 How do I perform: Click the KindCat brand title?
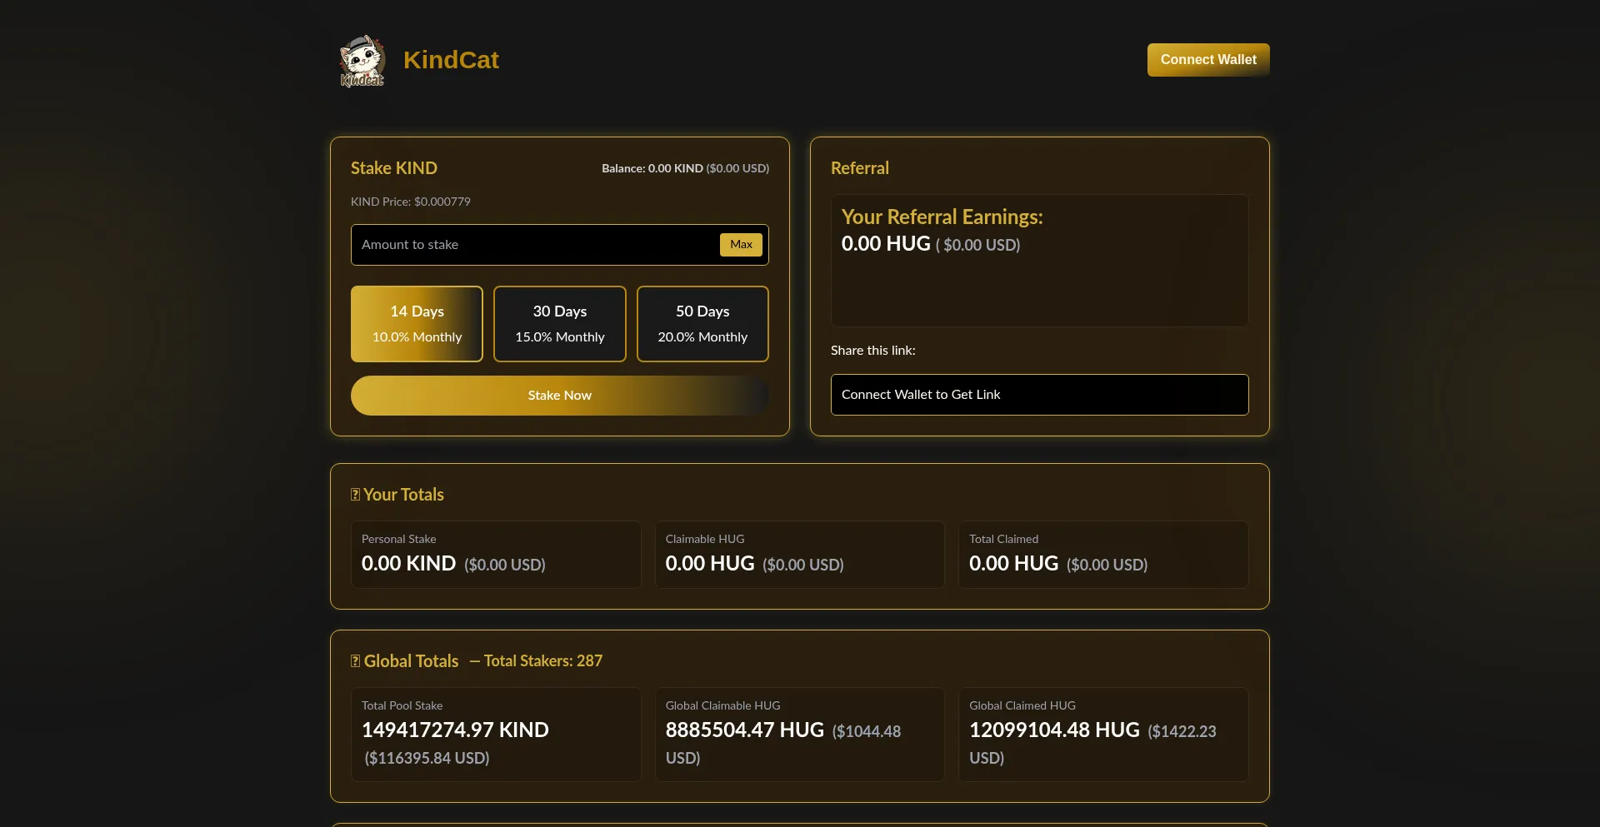tap(451, 60)
